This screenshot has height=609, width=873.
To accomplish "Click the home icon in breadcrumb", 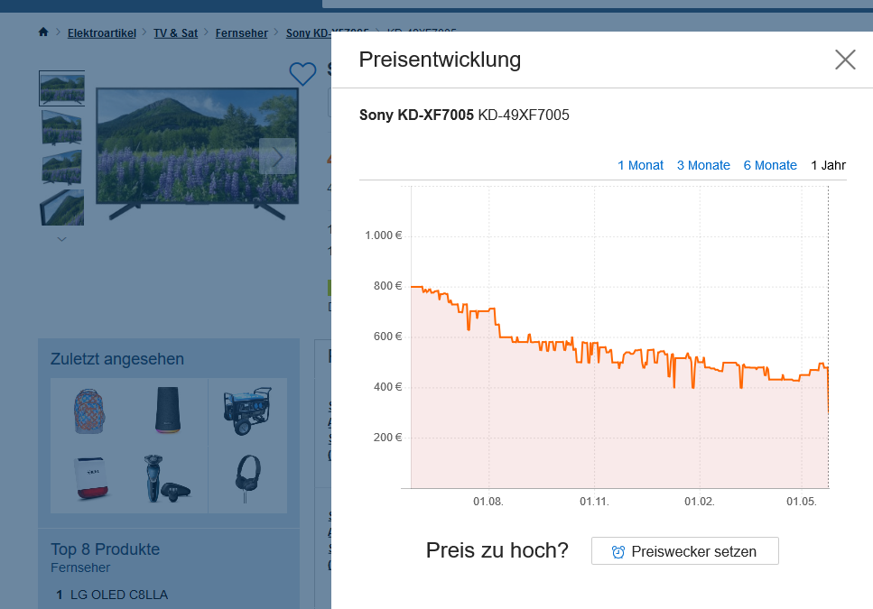I will pos(43,33).
